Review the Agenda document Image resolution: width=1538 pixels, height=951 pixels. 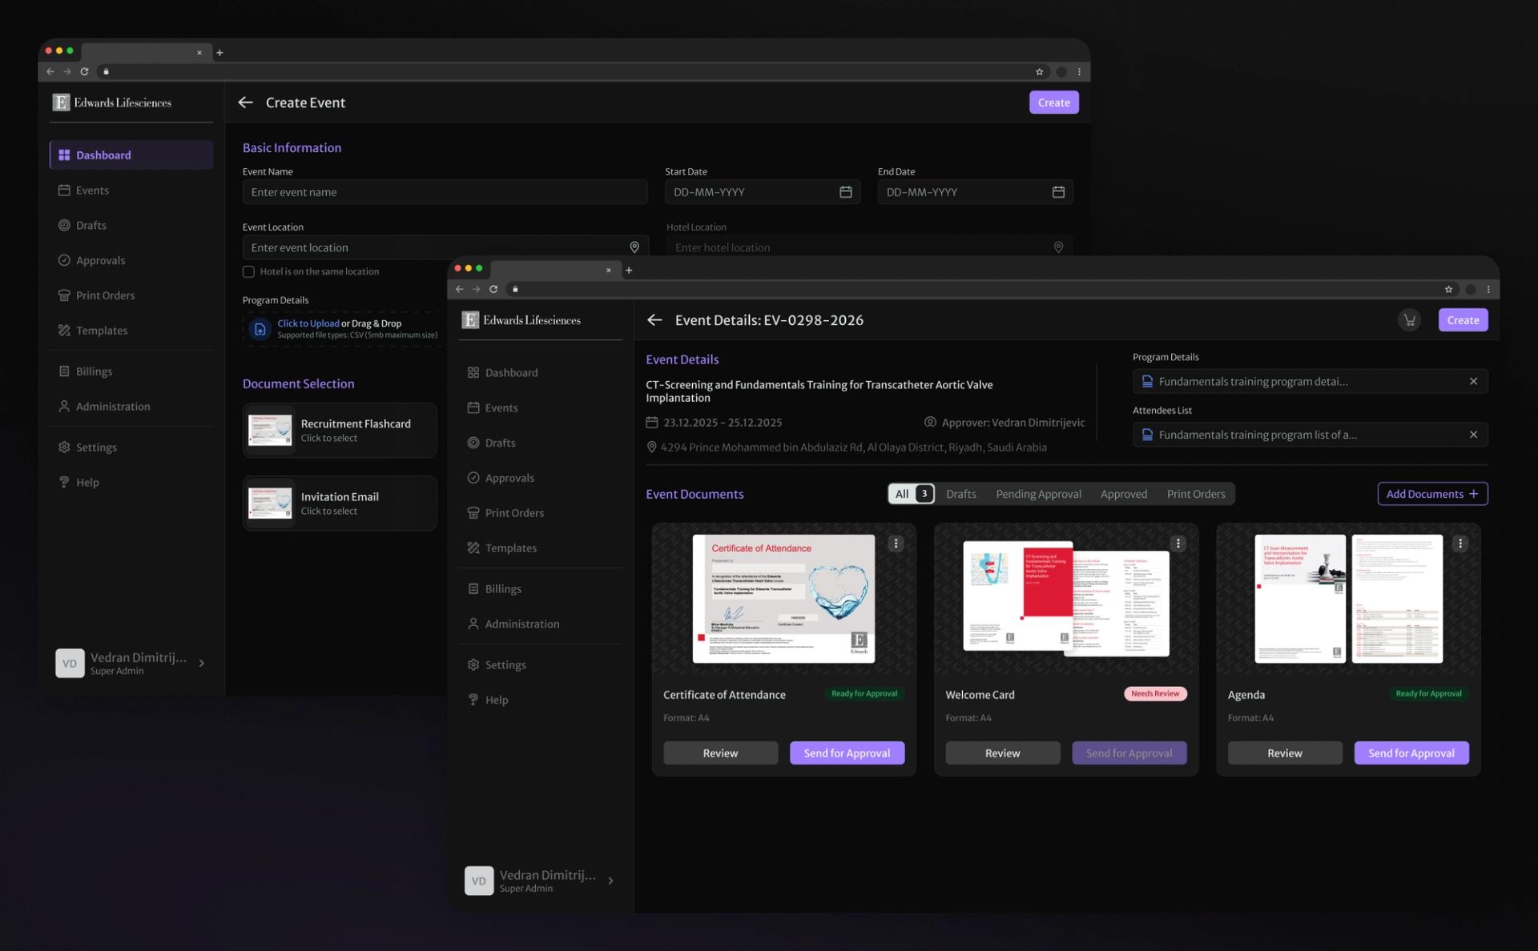point(1285,753)
